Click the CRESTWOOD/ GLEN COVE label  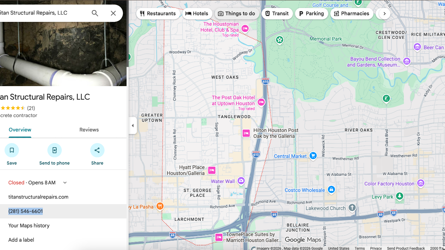pos(391,35)
